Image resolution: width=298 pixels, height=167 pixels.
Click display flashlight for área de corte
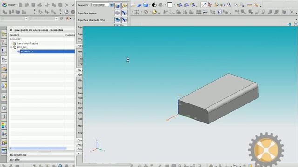[124, 19]
